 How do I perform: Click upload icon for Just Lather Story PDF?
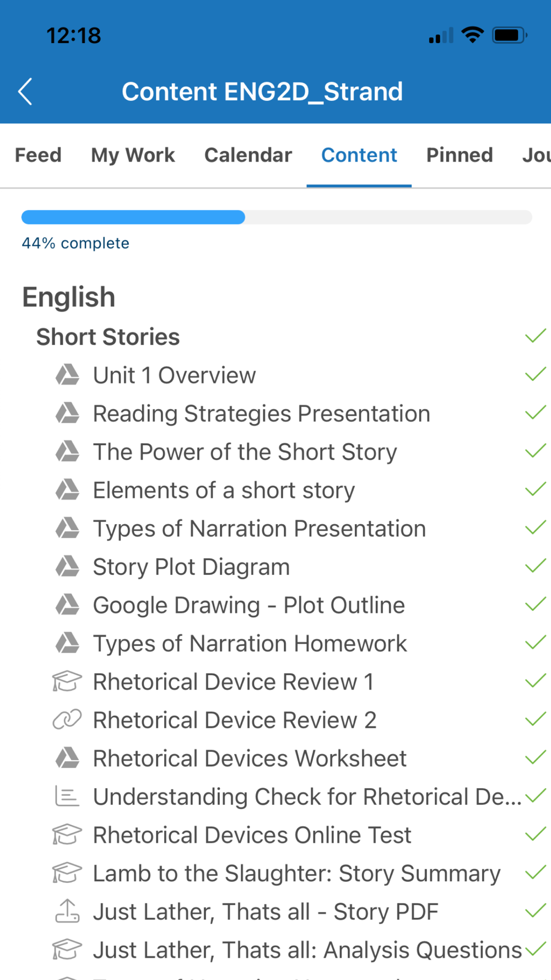67,911
